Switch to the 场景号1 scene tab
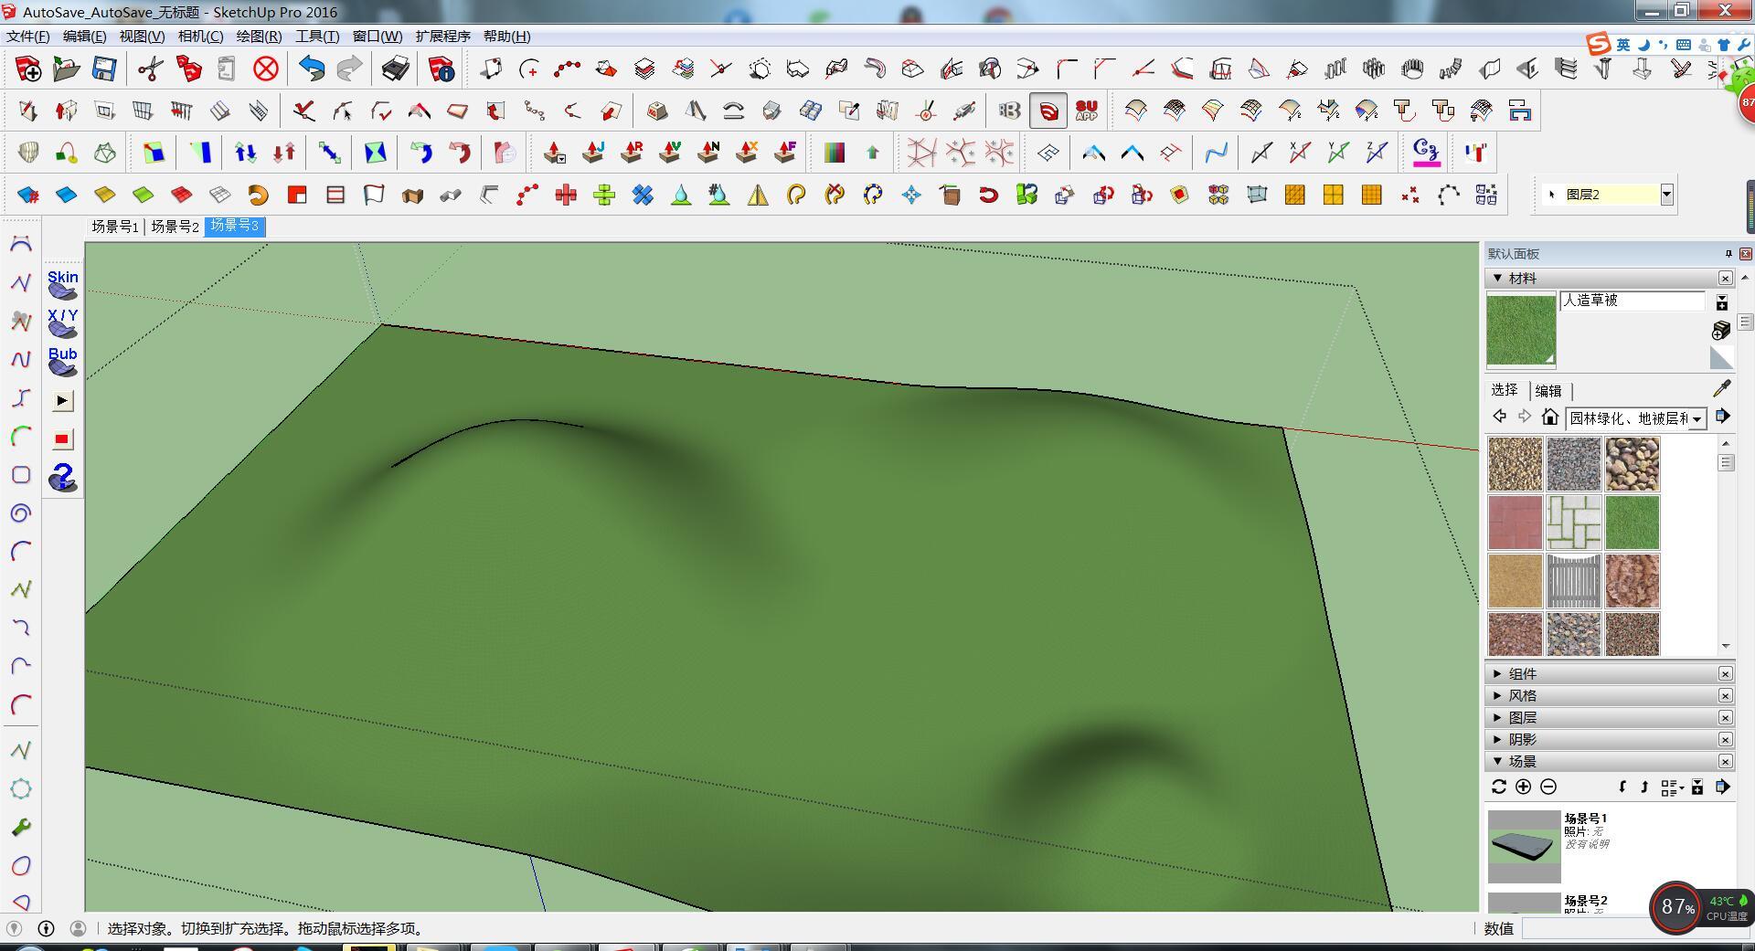1755x951 pixels. (114, 227)
